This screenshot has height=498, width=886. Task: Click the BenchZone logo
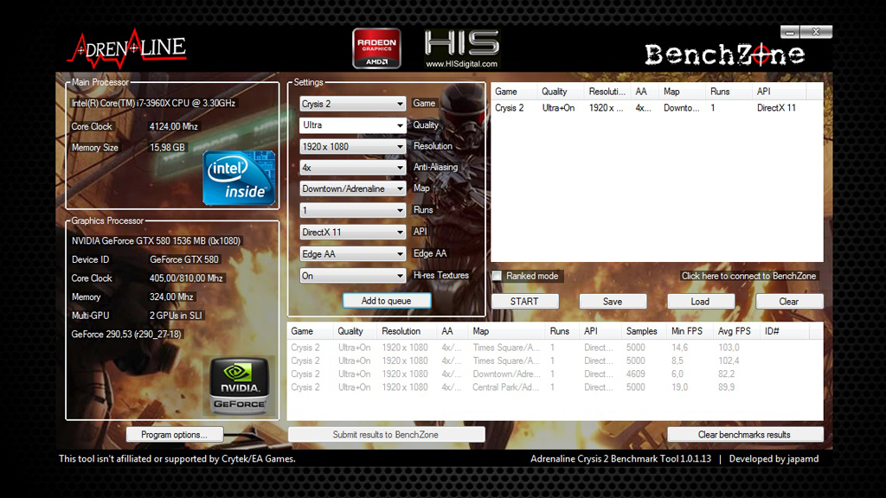[725, 54]
